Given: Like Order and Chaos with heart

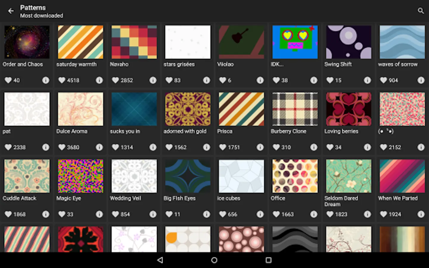Looking at the screenshot, I should click(x=8, y=80).
